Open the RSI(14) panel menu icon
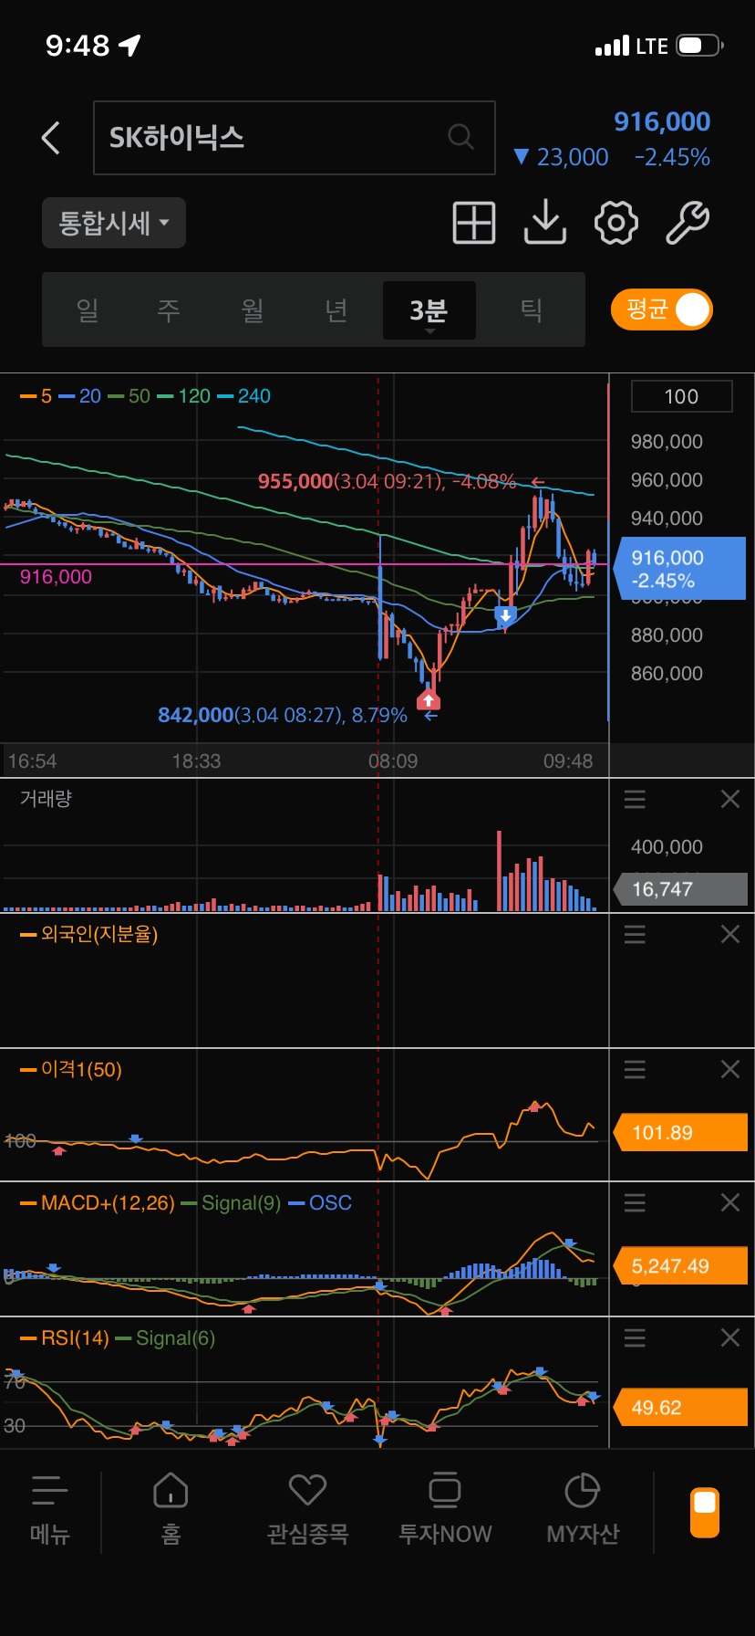The height and width of the screenshot is (1636, 755). (635, 1338)
